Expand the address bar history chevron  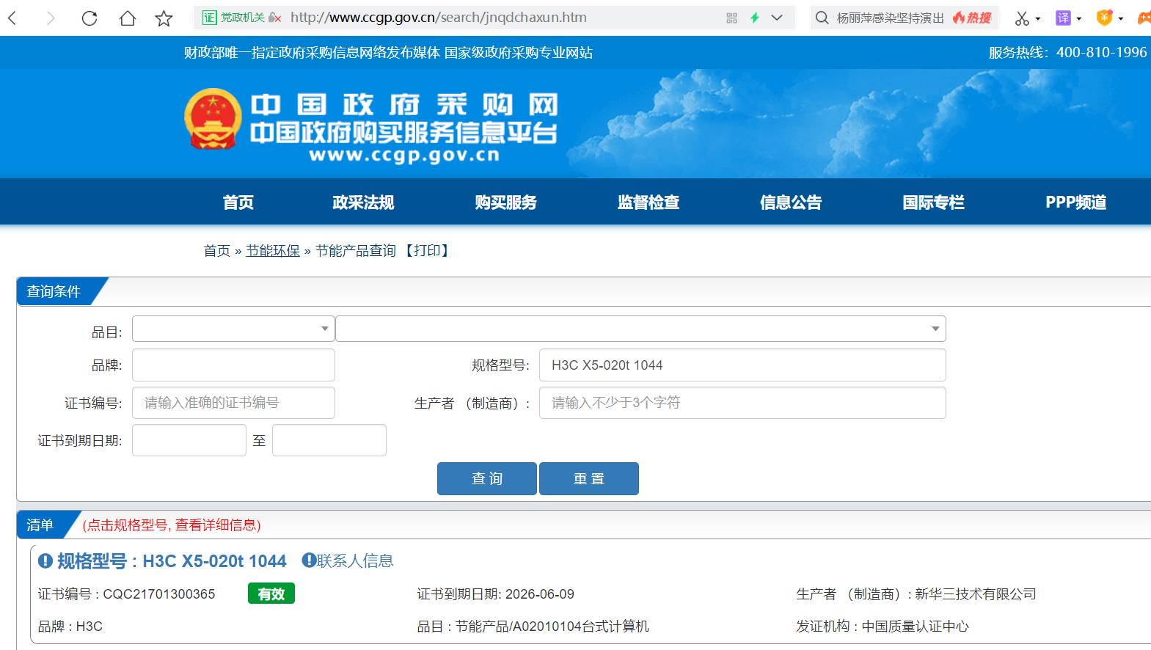777,18
